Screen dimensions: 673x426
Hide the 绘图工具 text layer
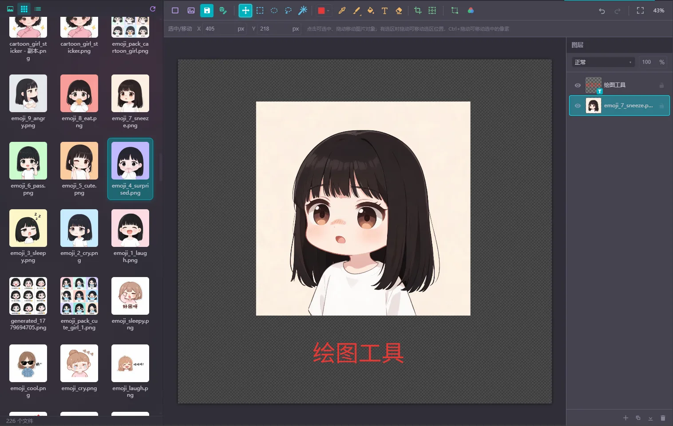578,86
